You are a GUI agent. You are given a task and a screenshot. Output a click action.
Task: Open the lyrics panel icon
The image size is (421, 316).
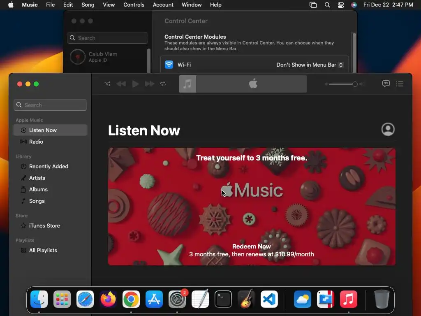(x=386, y=84)
